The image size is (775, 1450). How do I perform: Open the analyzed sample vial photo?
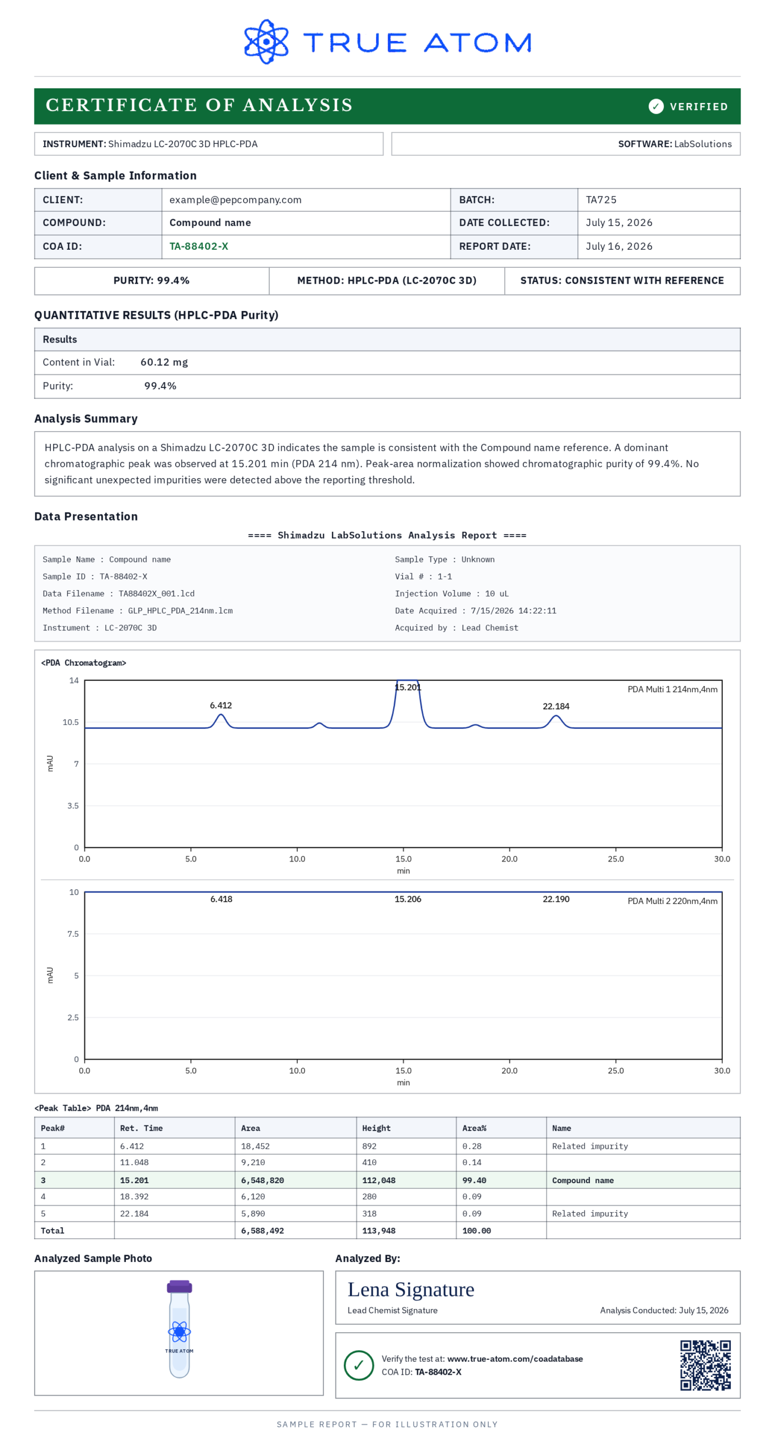point(179,1328)
